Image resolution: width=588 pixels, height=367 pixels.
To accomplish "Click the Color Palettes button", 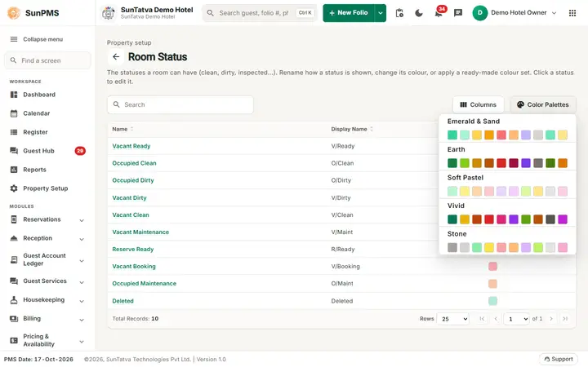I will click(x=543, y=105).
